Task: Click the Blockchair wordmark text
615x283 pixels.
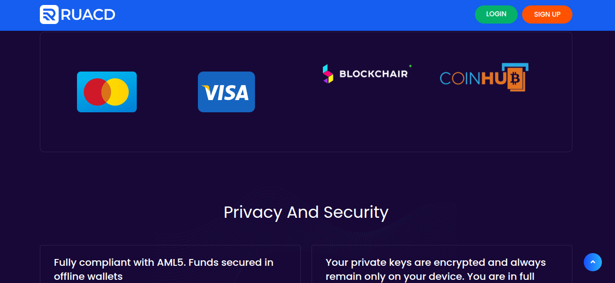Action: tap(374, 74)
